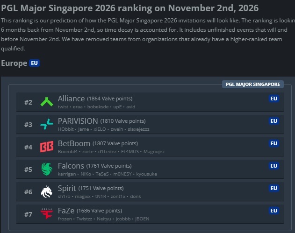Click player name d1Ledez
Image resolution: width=295 pixels, height=233 pixels.
point(107,151)
